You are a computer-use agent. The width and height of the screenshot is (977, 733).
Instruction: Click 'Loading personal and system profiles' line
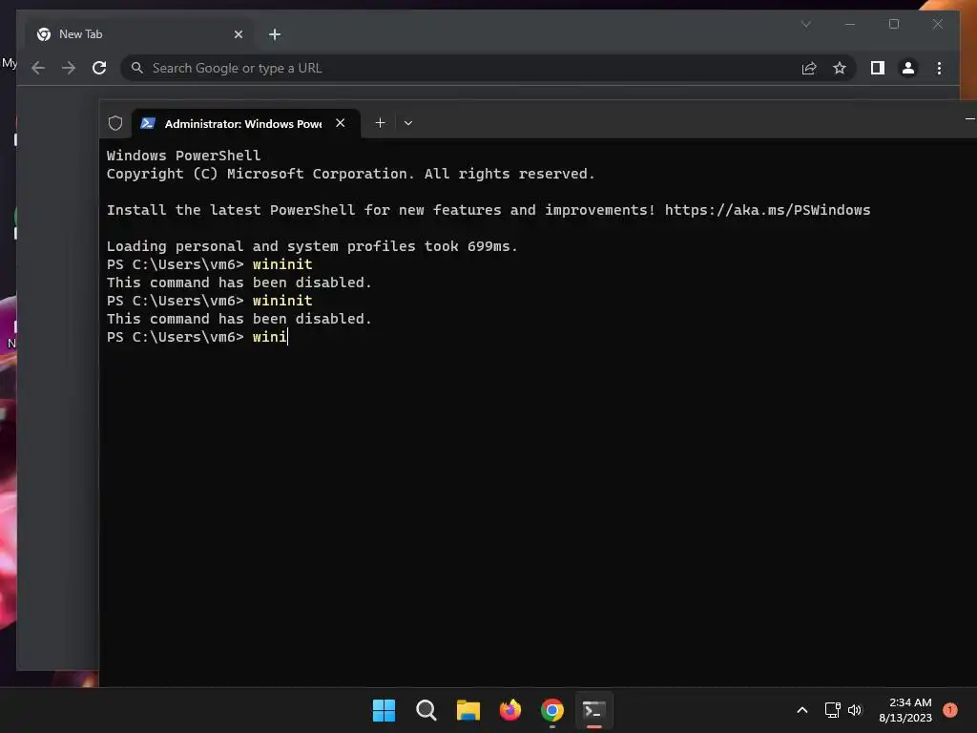point(312,246)
